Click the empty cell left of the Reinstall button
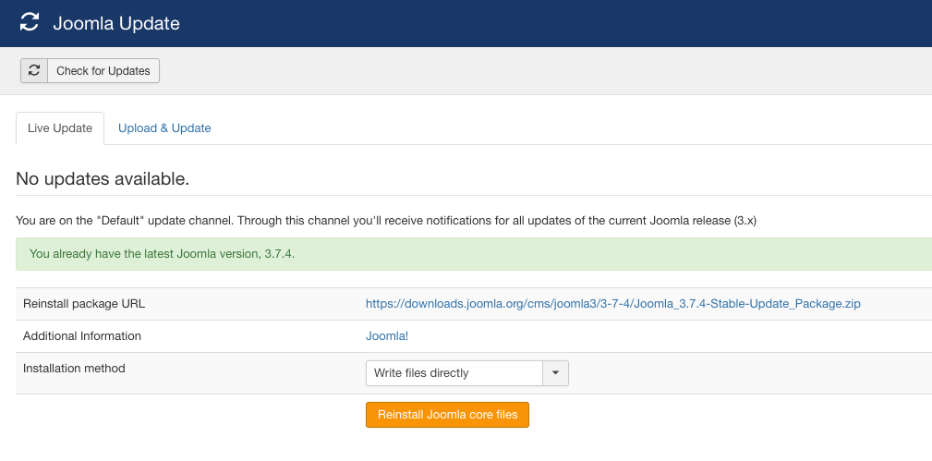 (185, 415)
